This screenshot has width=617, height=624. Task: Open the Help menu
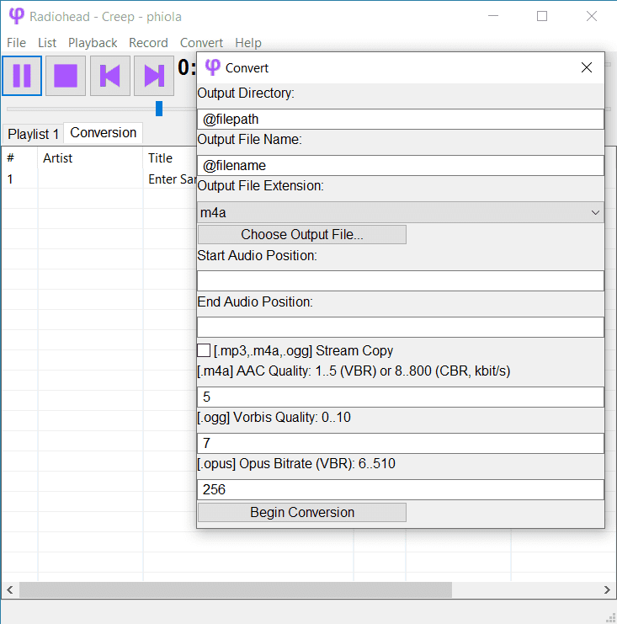point(248,43)
